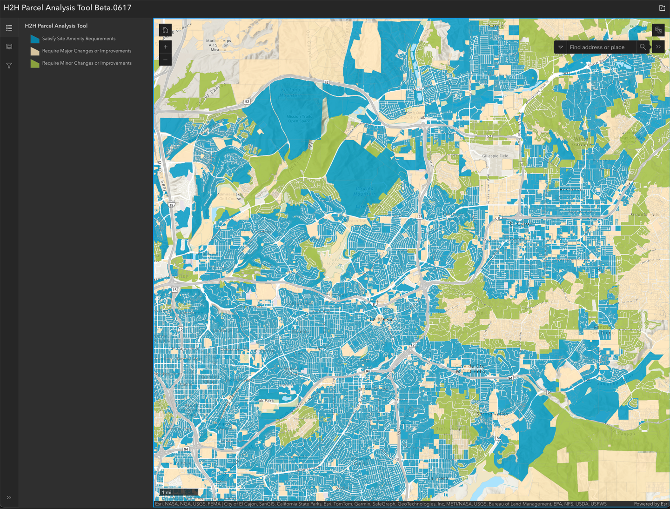Screen dimensions: 670x509
Task: Zoom in with the plus button
Action: 165,47
